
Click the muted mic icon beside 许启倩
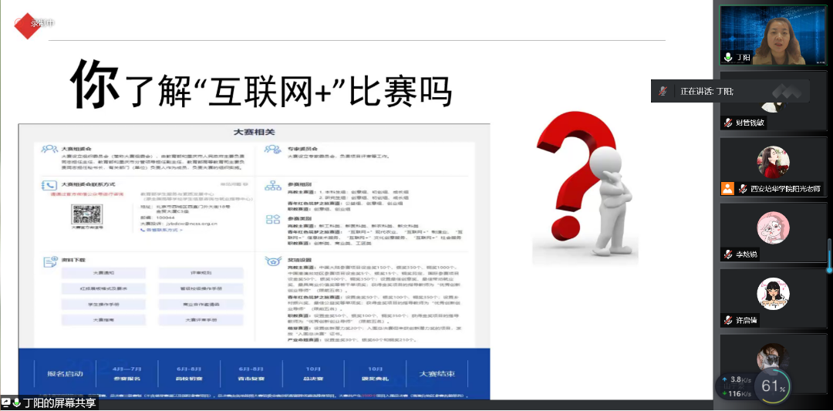click(728, 320)
